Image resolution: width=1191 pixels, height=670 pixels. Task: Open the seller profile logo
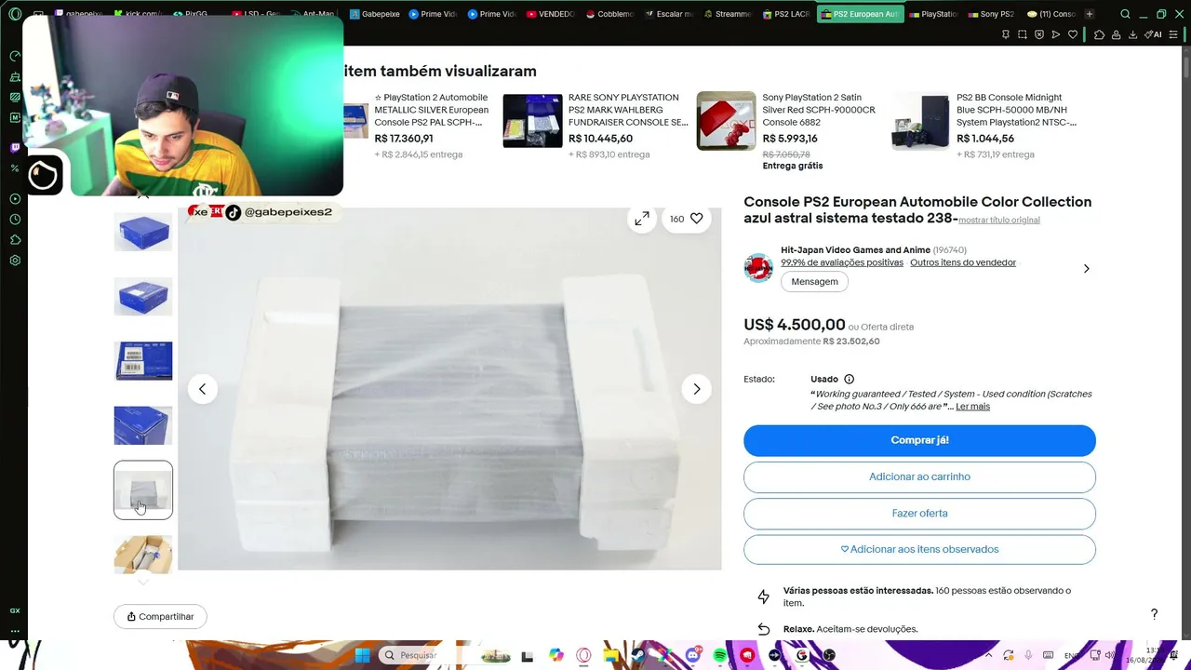(x=758, y=268)
